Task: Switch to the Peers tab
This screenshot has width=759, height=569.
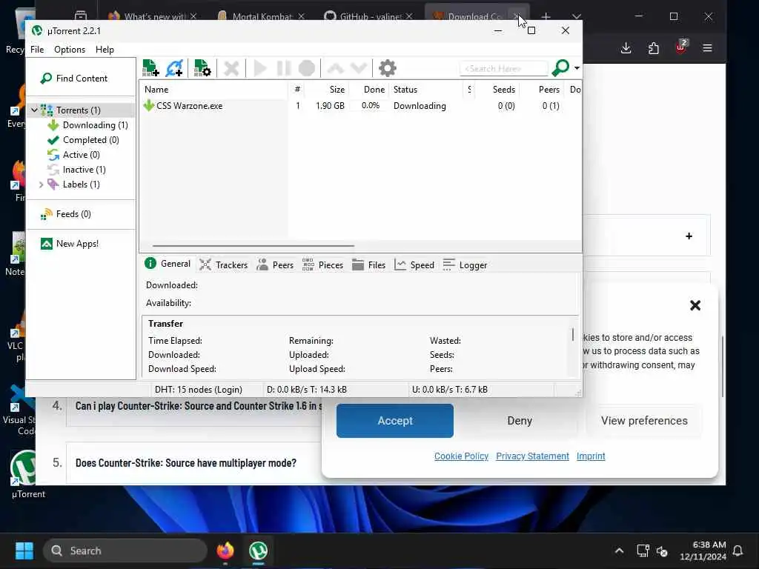Action: [x=275, y=264]
